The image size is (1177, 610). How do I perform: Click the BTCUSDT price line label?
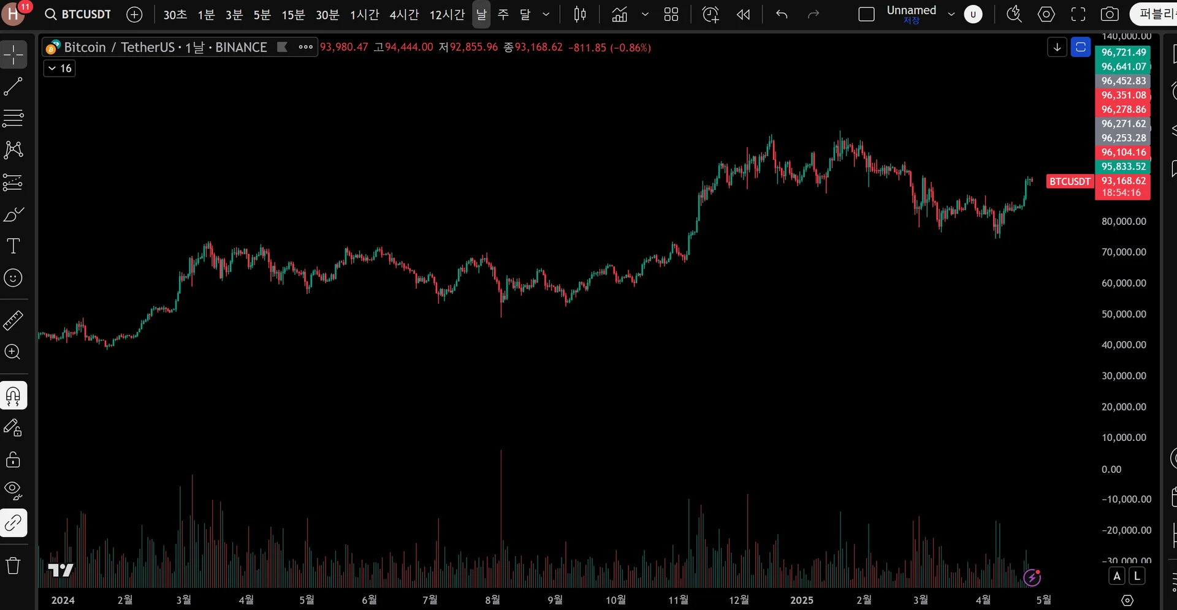tap(1070, 181)
